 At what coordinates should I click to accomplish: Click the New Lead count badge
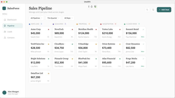pos(41,24)
